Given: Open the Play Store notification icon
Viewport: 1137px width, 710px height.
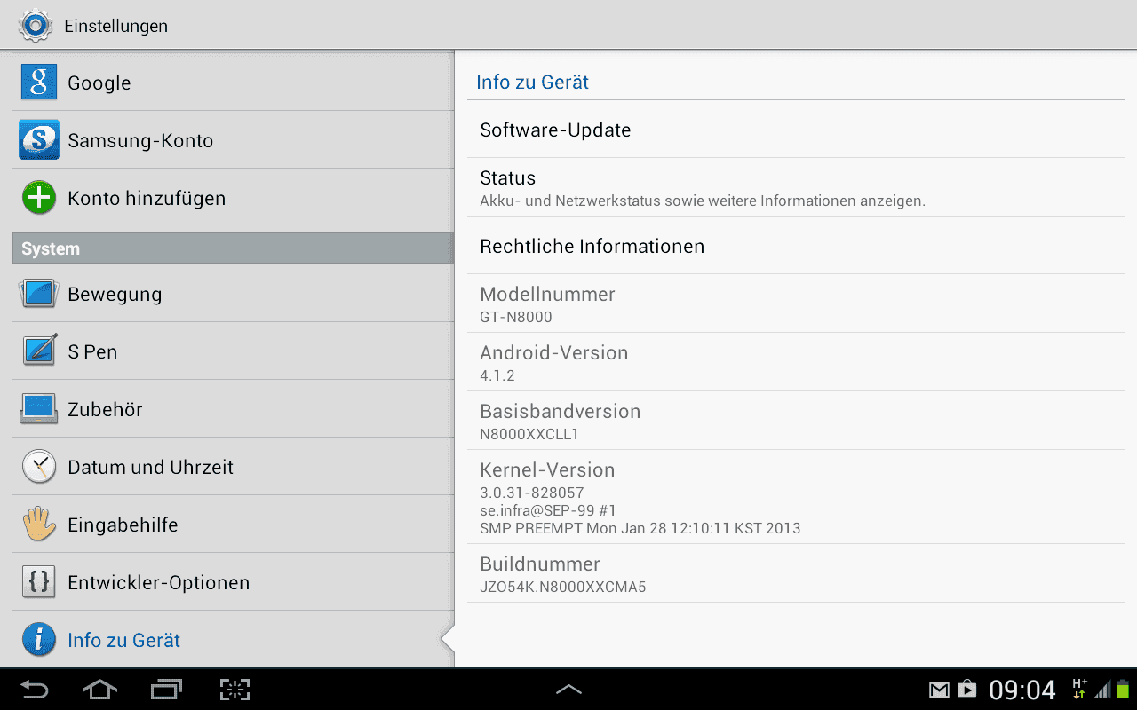Looking at the screenshot, I should point(966,690).
